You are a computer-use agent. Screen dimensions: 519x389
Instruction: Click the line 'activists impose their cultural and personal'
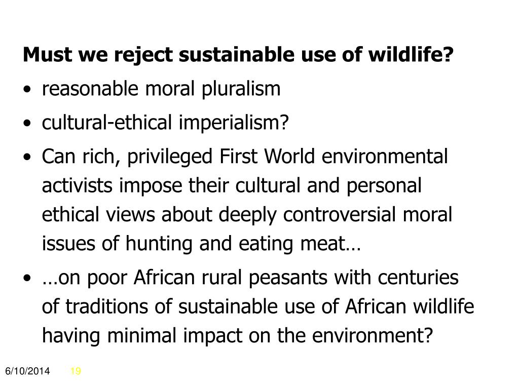(x=232, y=185)
